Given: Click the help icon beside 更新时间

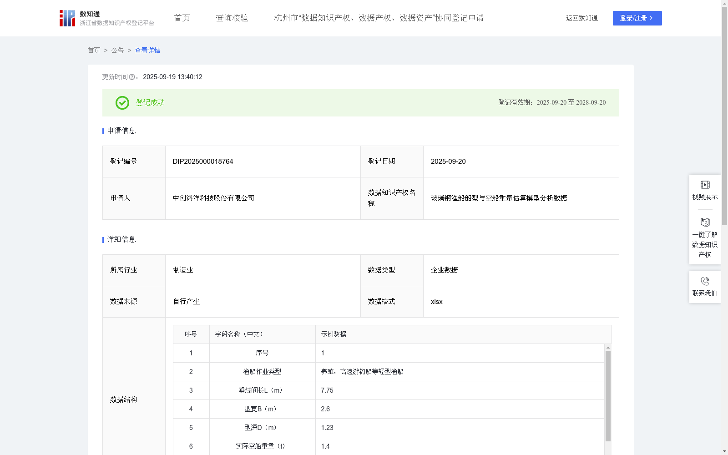Looking at the screenshot, I should pyautogui.click(x=132, y=77).
